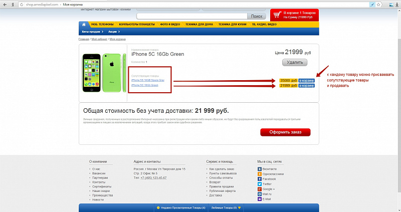Open the Недавно Просмотренные Товары (4) tab
Image resolution: width=401 pixels, height=212 pixels.
click(x=181, y=207)
